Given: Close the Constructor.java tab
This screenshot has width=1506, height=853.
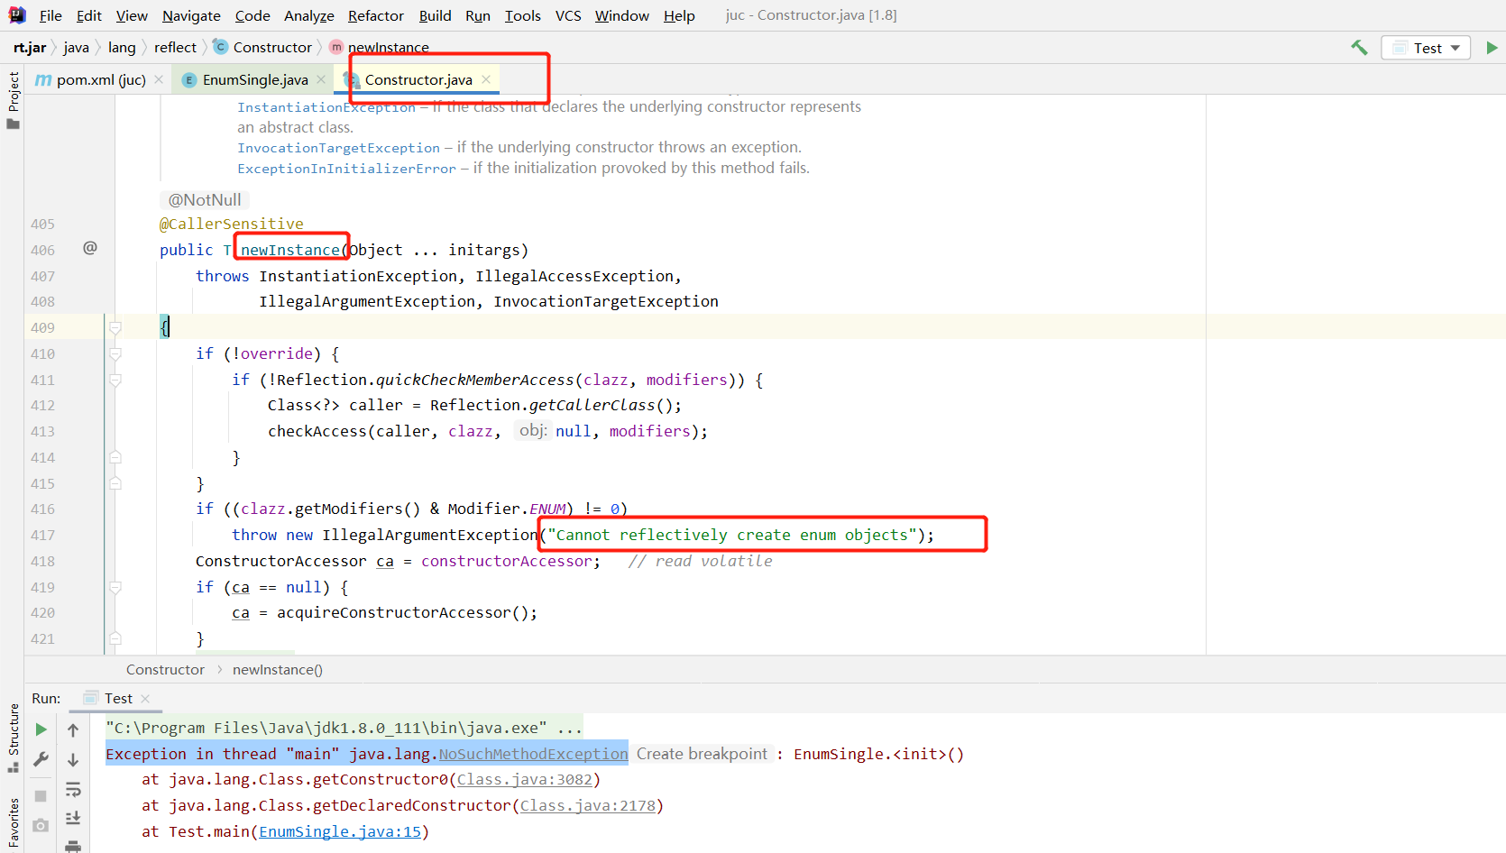Looking at the screenshot, I should pos(486,79).
